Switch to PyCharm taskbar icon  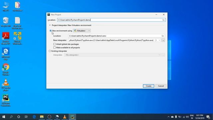(x=72, y=117)
